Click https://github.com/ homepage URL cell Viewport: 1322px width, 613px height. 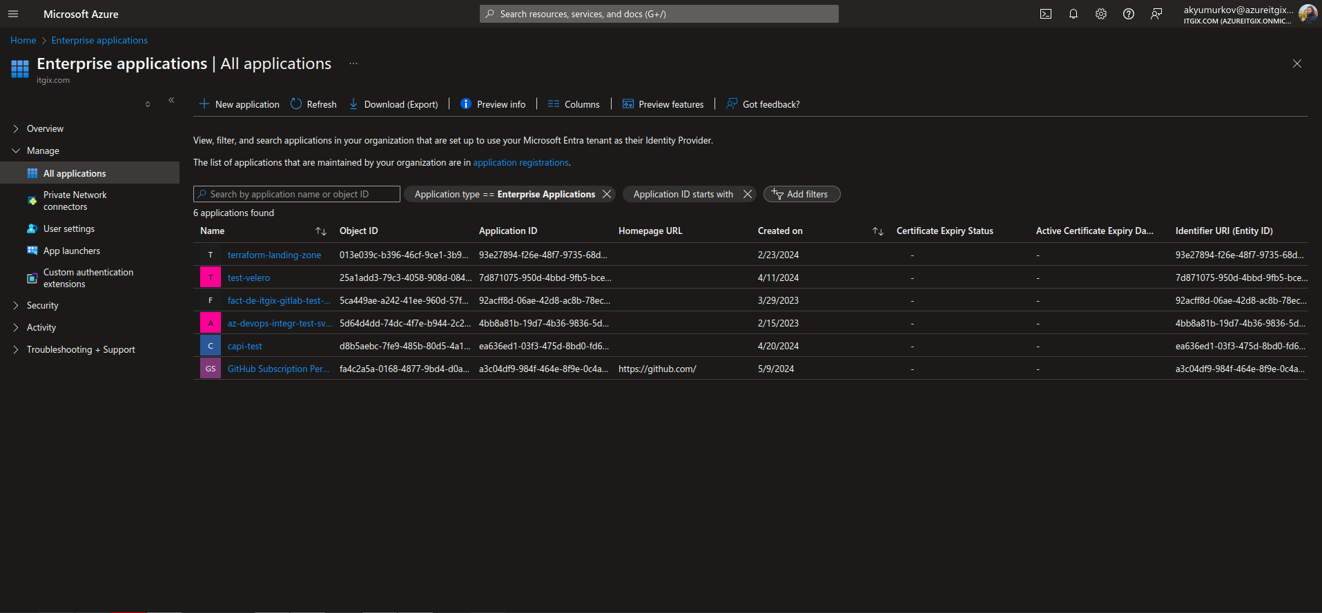657,369
